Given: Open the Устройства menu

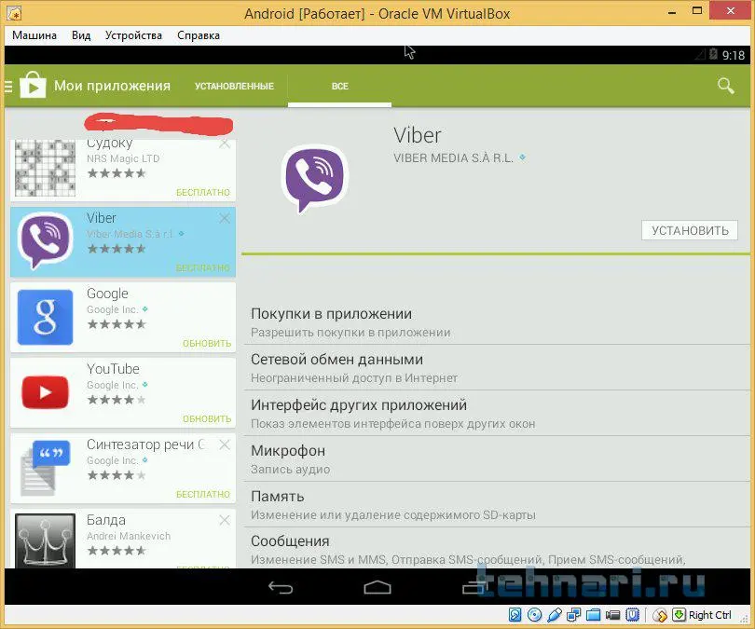Looking at the screenshot, I should tap(133, 35).
